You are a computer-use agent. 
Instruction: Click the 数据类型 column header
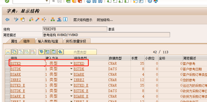click(x=120, y=58)
